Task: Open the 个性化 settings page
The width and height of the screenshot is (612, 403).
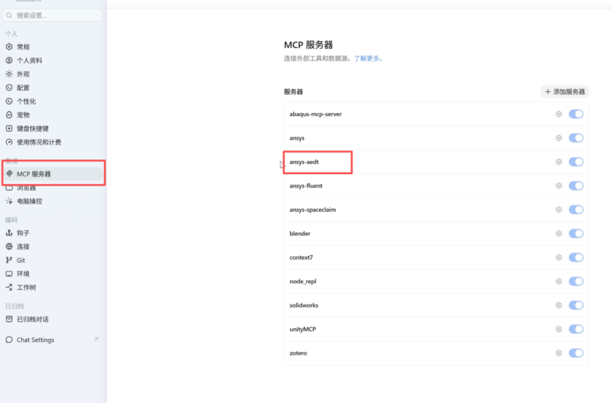Action: pos(52,101)
